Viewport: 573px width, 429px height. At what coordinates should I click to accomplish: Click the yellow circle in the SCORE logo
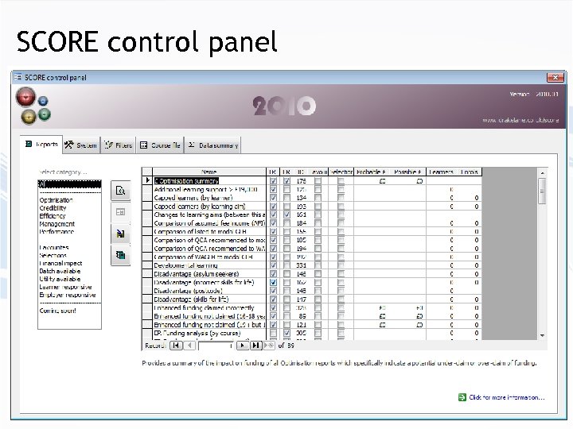click(x=29, y=116)
